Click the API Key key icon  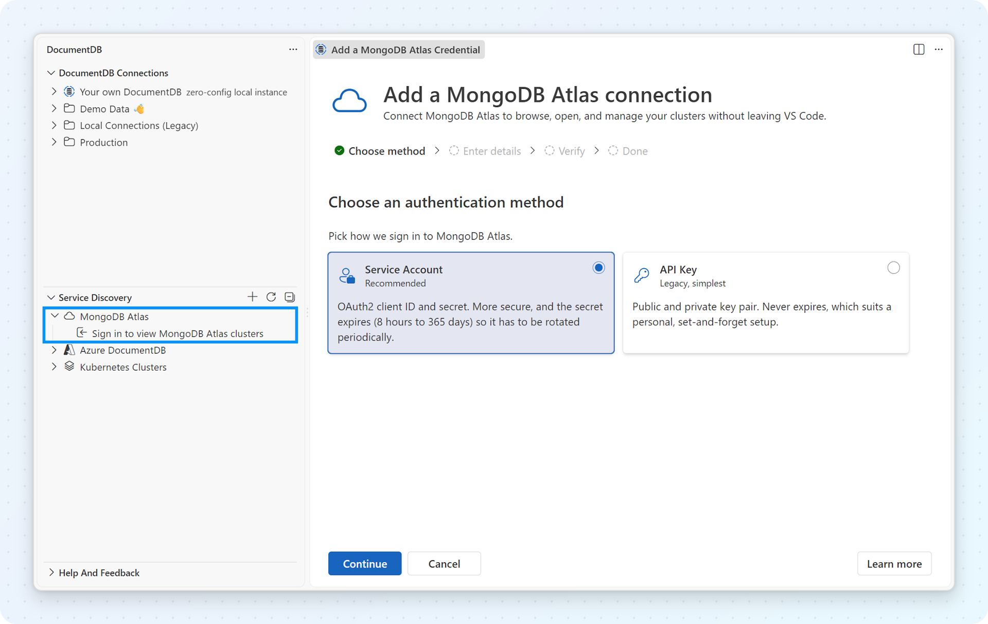642,275
